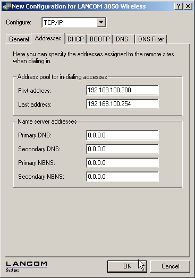
Task: Click the Last address input field
Action: (122, 104)
